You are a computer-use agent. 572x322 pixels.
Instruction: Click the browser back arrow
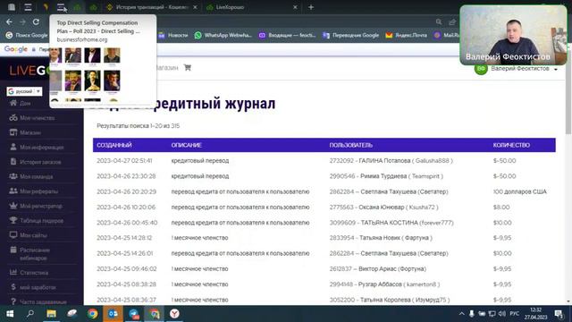coord(9,21)
